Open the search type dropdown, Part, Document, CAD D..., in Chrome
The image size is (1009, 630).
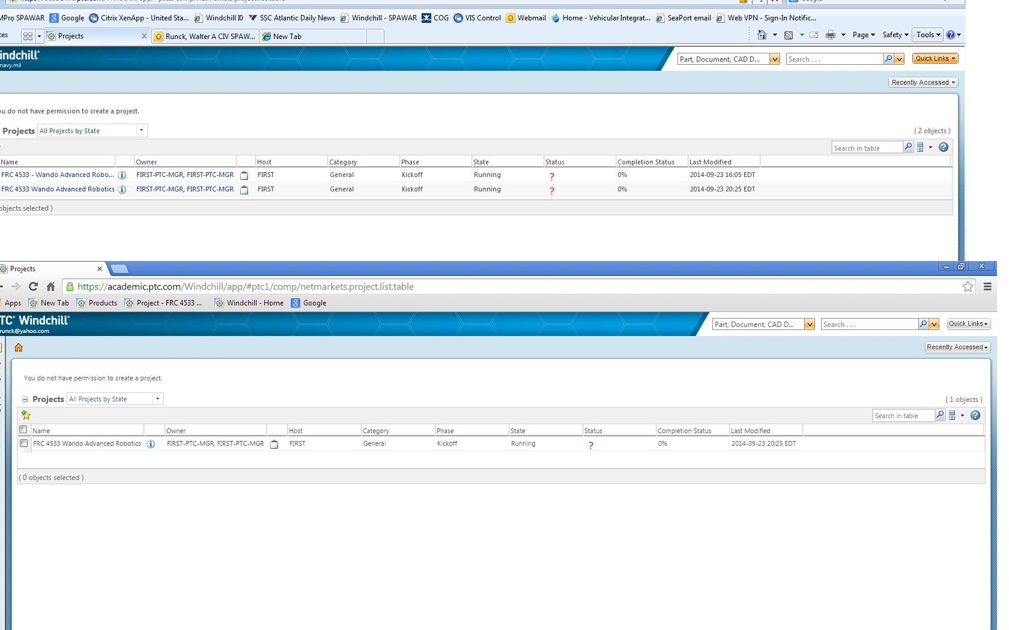[809, 324]
